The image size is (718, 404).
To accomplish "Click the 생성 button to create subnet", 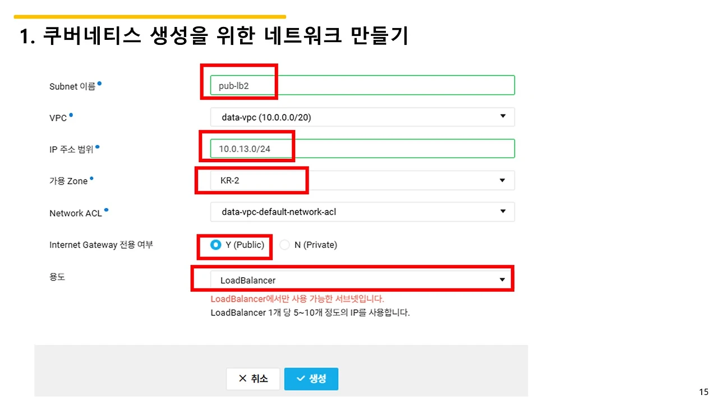I will pos(311,379).
